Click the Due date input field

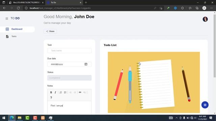69,64
